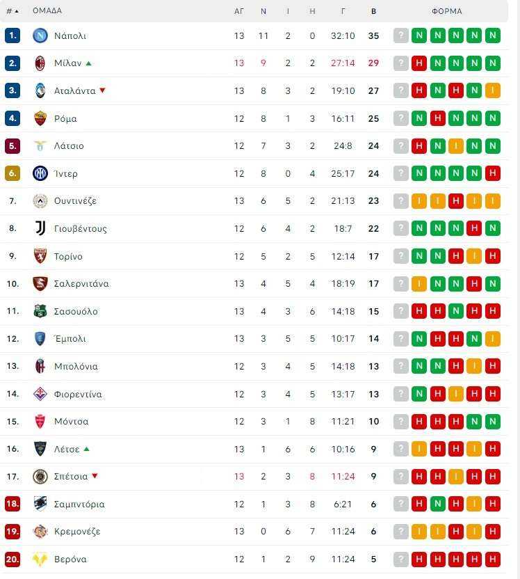
Task: Click Napoli's grey question mark next-match badge
Action: 401,35
